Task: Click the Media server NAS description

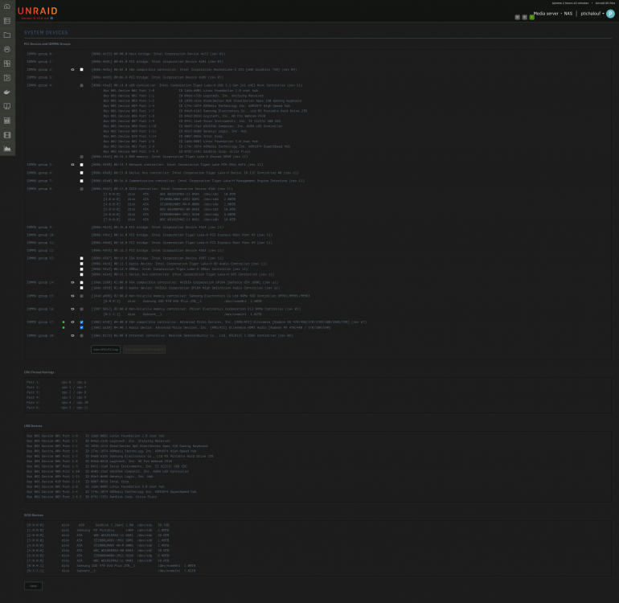Action: pyautogui.click(x=553, y=14)
